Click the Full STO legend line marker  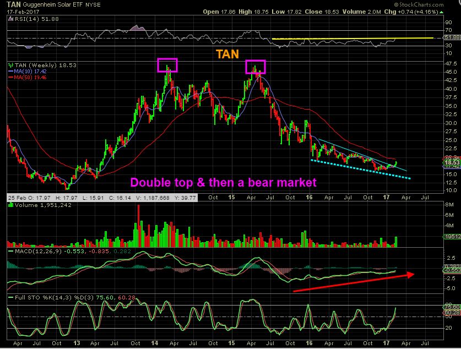11,298
